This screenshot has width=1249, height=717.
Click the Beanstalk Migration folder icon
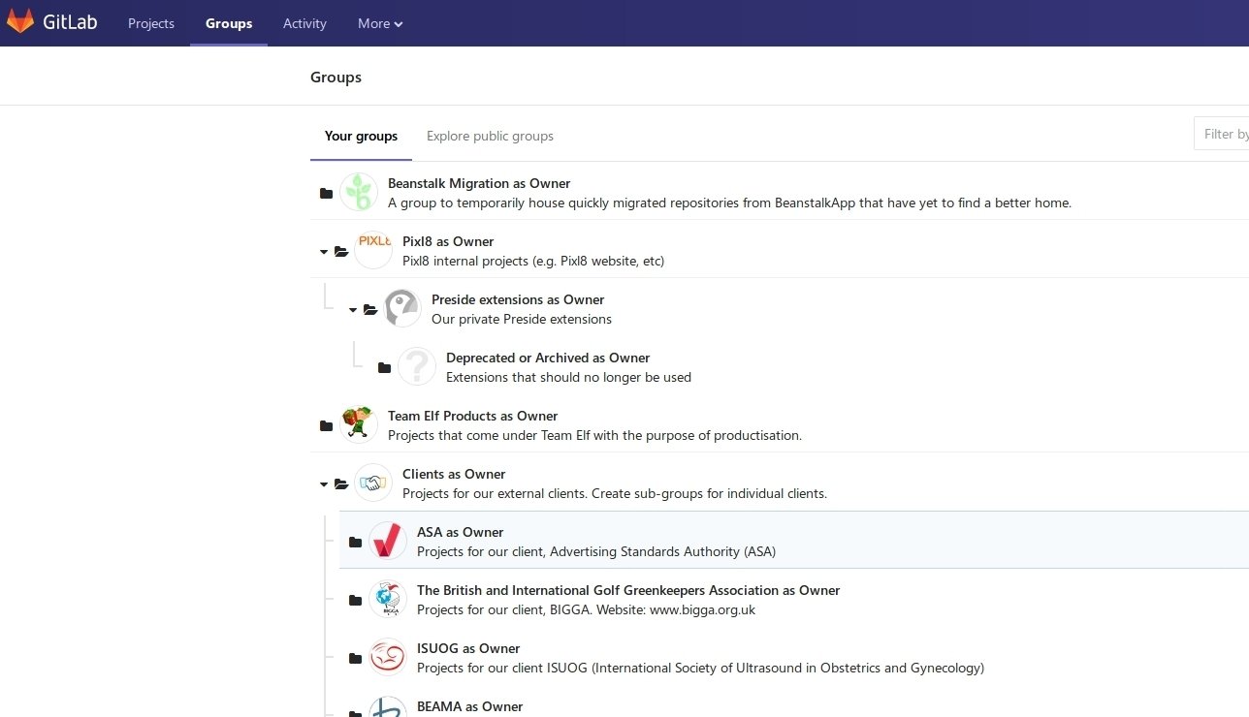[327, 193]
